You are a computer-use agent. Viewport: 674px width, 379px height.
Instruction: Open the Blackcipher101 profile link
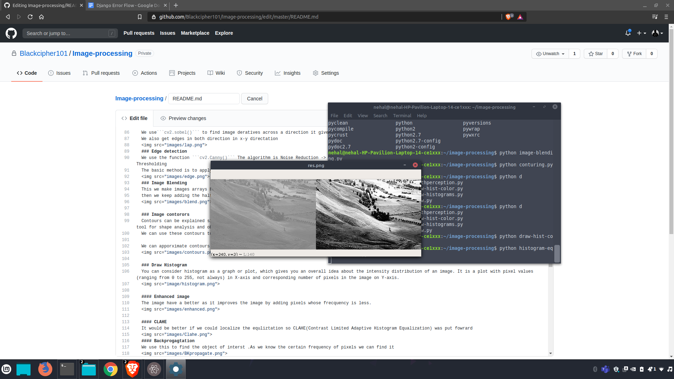(x=44, y=53)
